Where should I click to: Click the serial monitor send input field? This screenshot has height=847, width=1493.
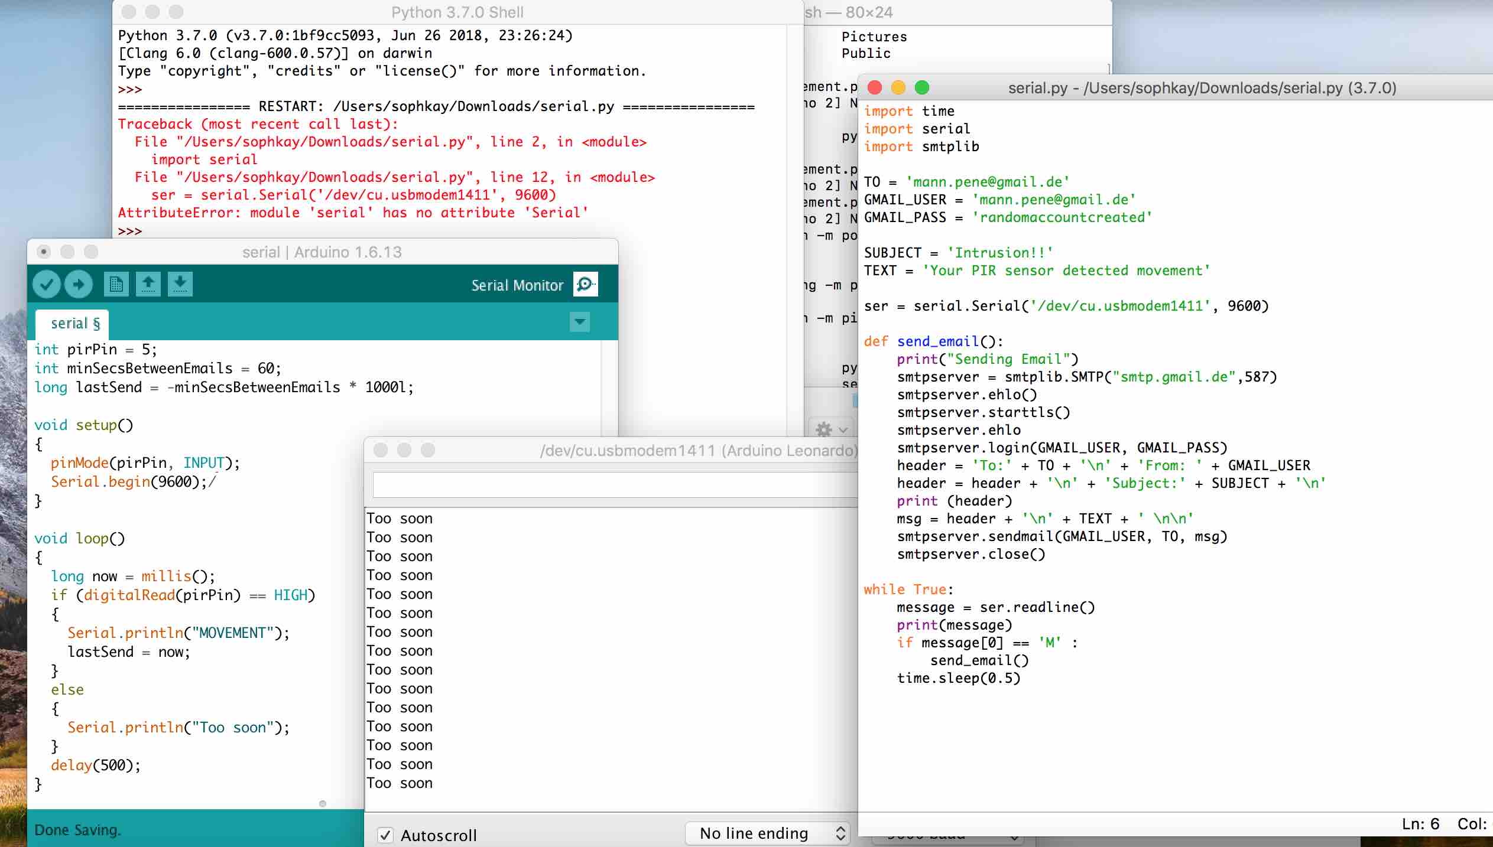[x=615, y=486]
